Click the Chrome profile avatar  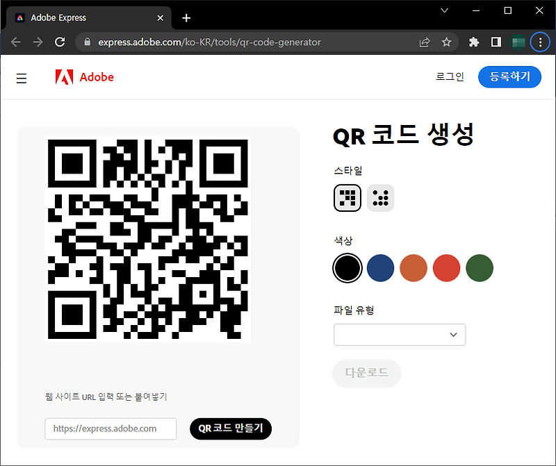tap(518, 42)
